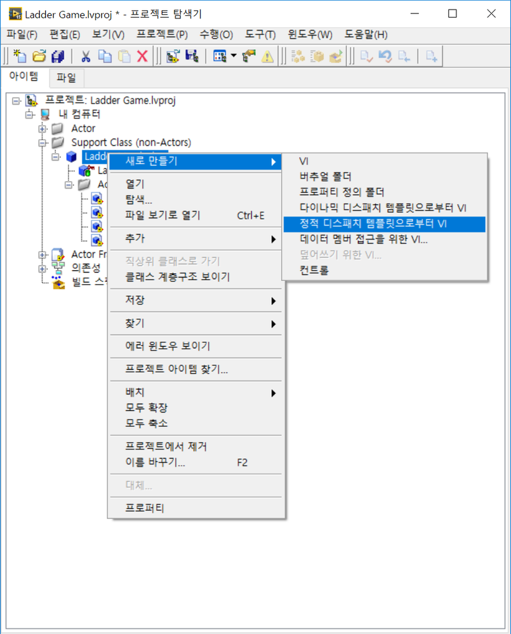Collapse the project root tree node
The width and height of the screenshot is (511, 634).
pyautogui.click(x=16, y=100)
